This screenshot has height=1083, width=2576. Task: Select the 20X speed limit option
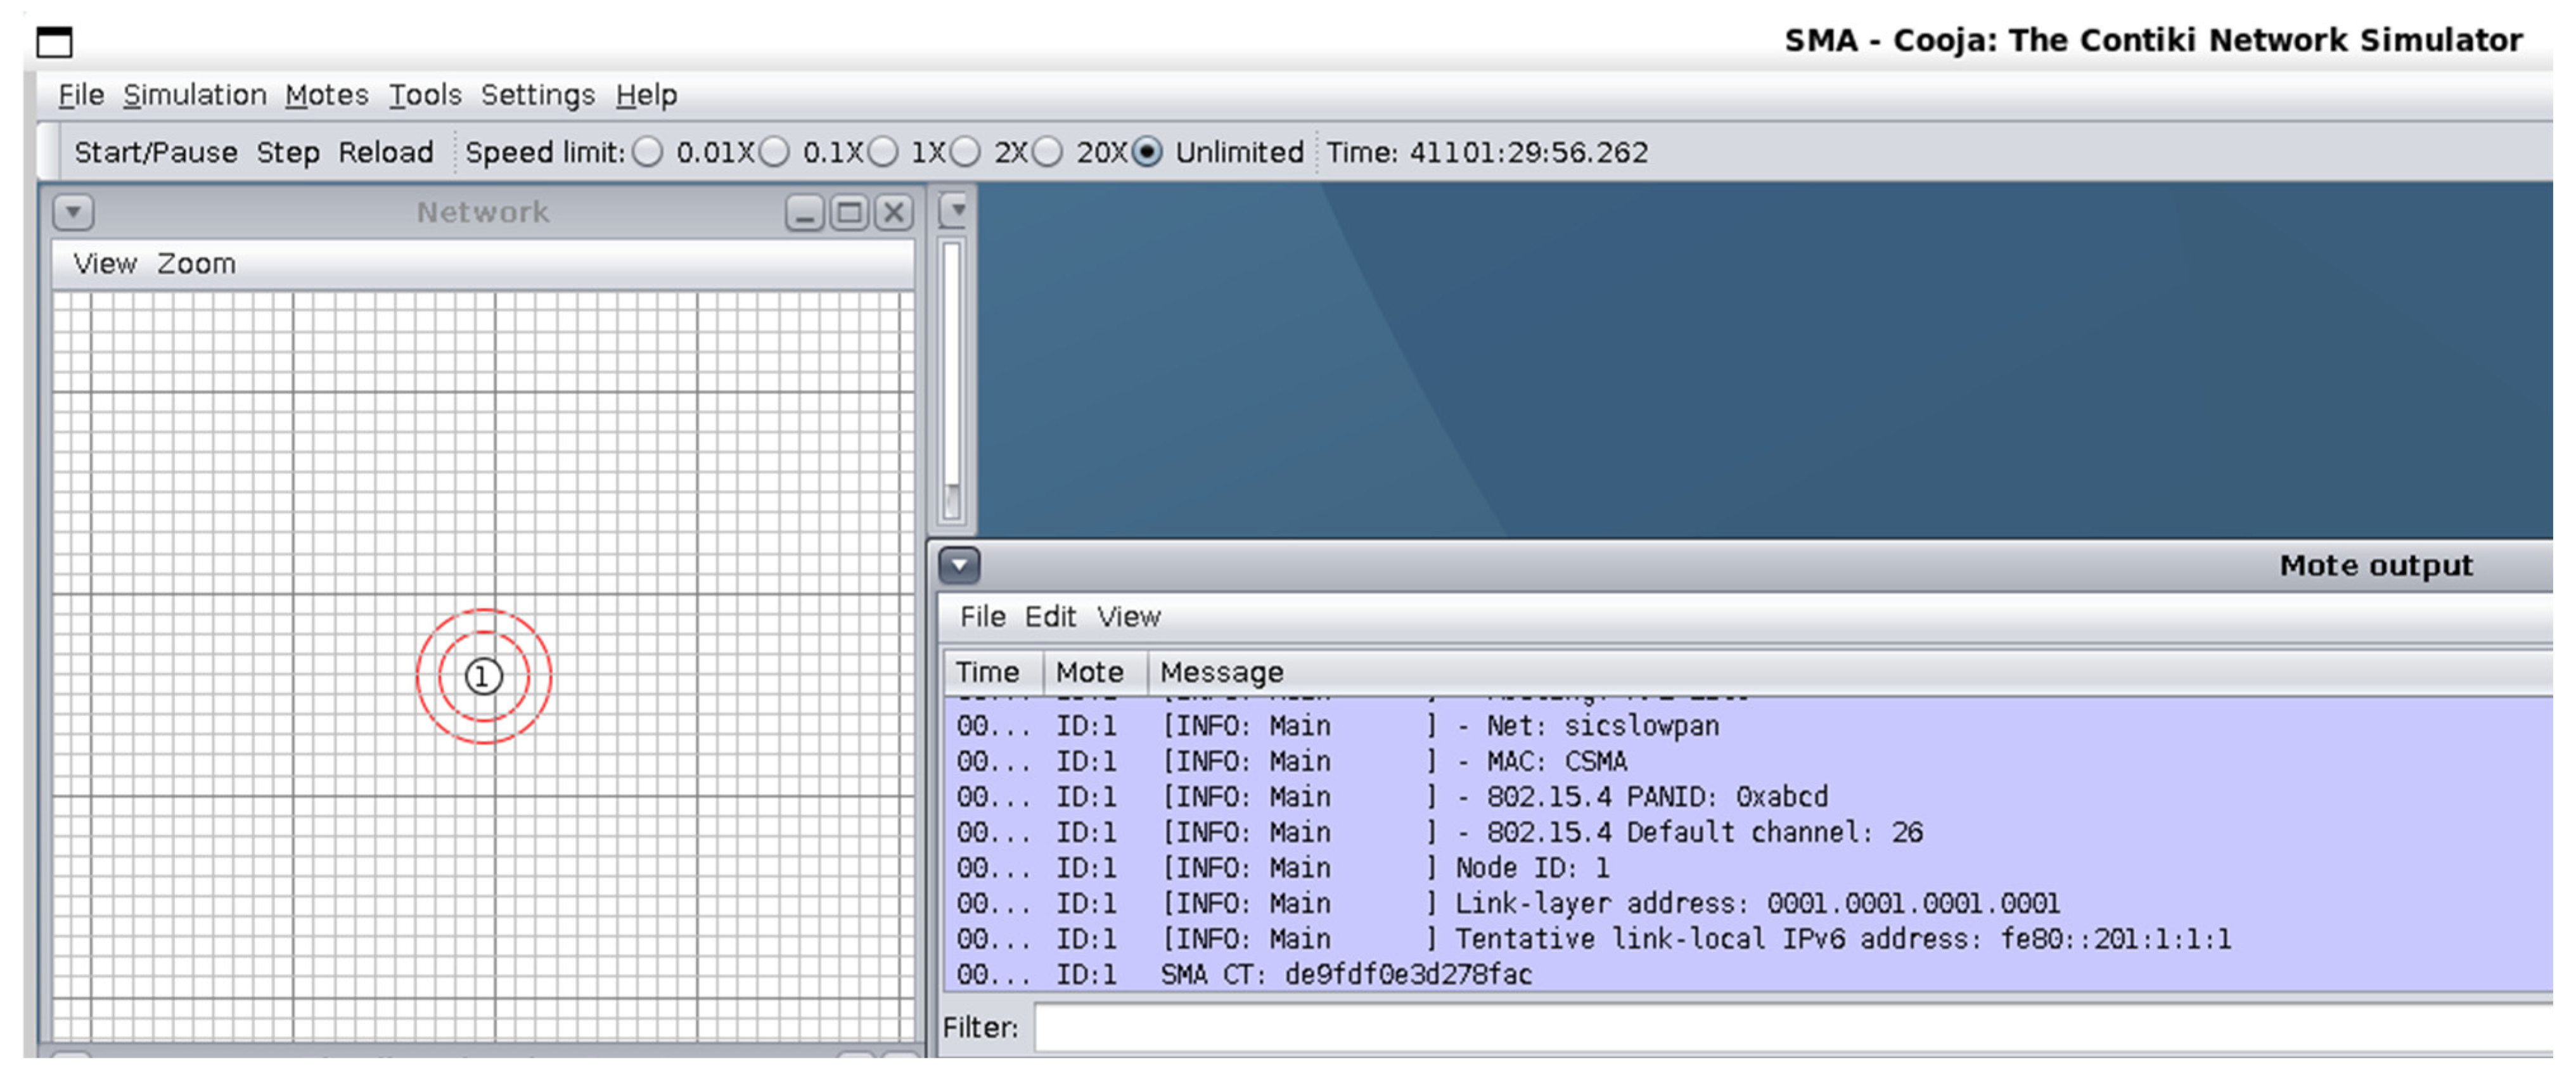pos(1047,152)
